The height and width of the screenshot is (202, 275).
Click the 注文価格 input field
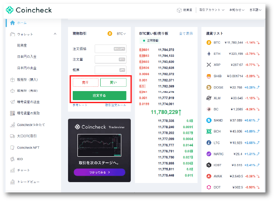point(110,49)
